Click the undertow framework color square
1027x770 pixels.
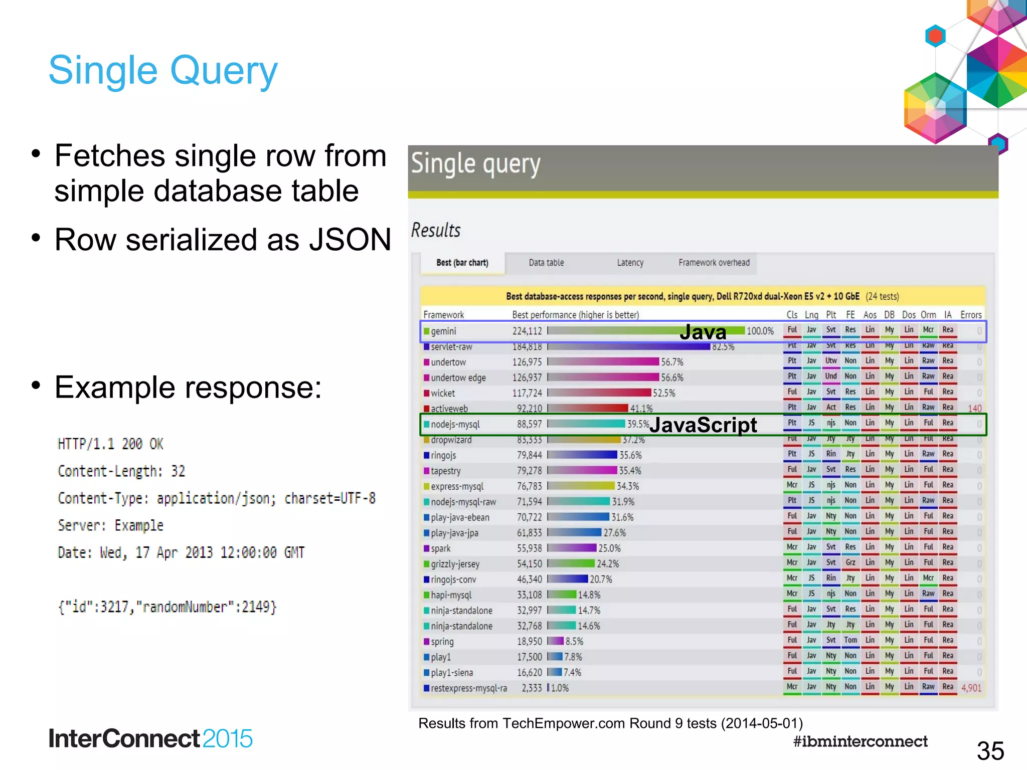[426, 362]
